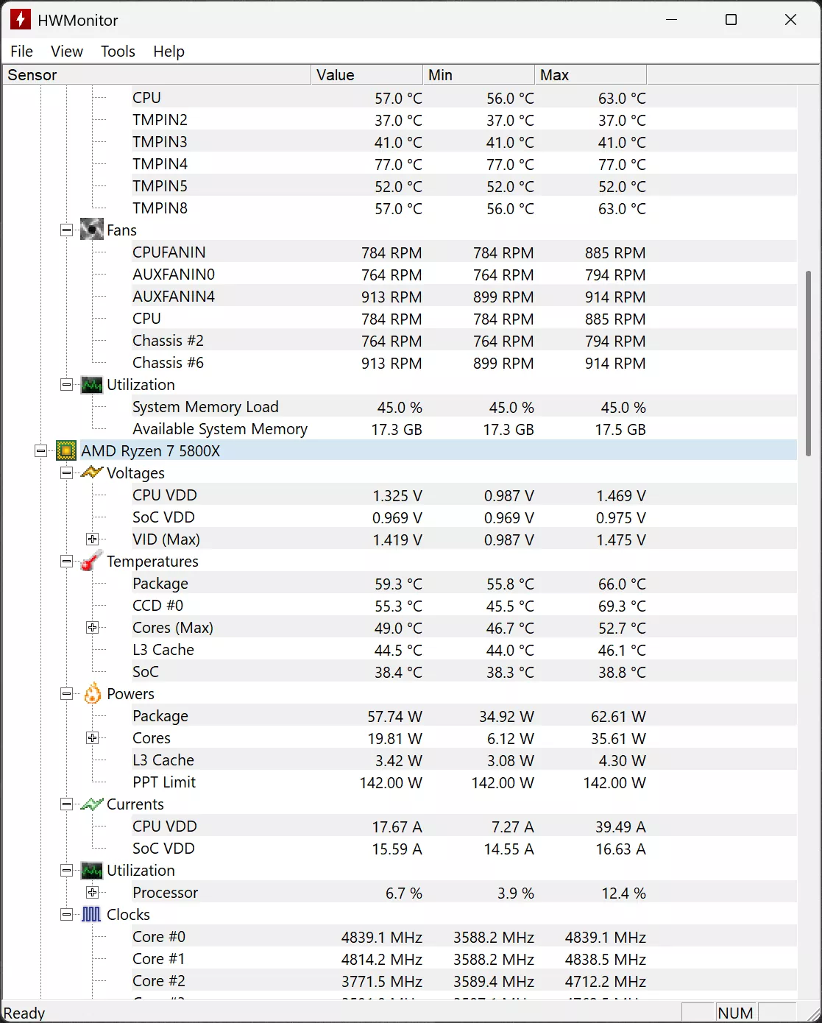Expand the VID (Max) entry
Screen dimensions: 822x1023
pyautogui.click(x=93, y=539)
